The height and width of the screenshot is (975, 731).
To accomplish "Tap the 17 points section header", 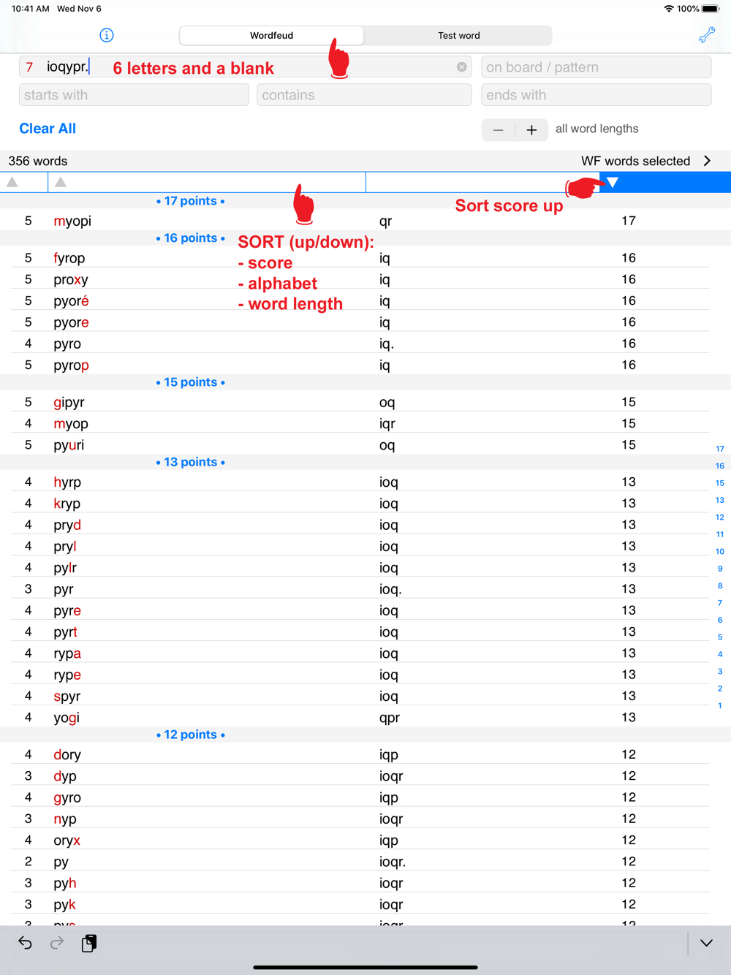I will [191, 201].
